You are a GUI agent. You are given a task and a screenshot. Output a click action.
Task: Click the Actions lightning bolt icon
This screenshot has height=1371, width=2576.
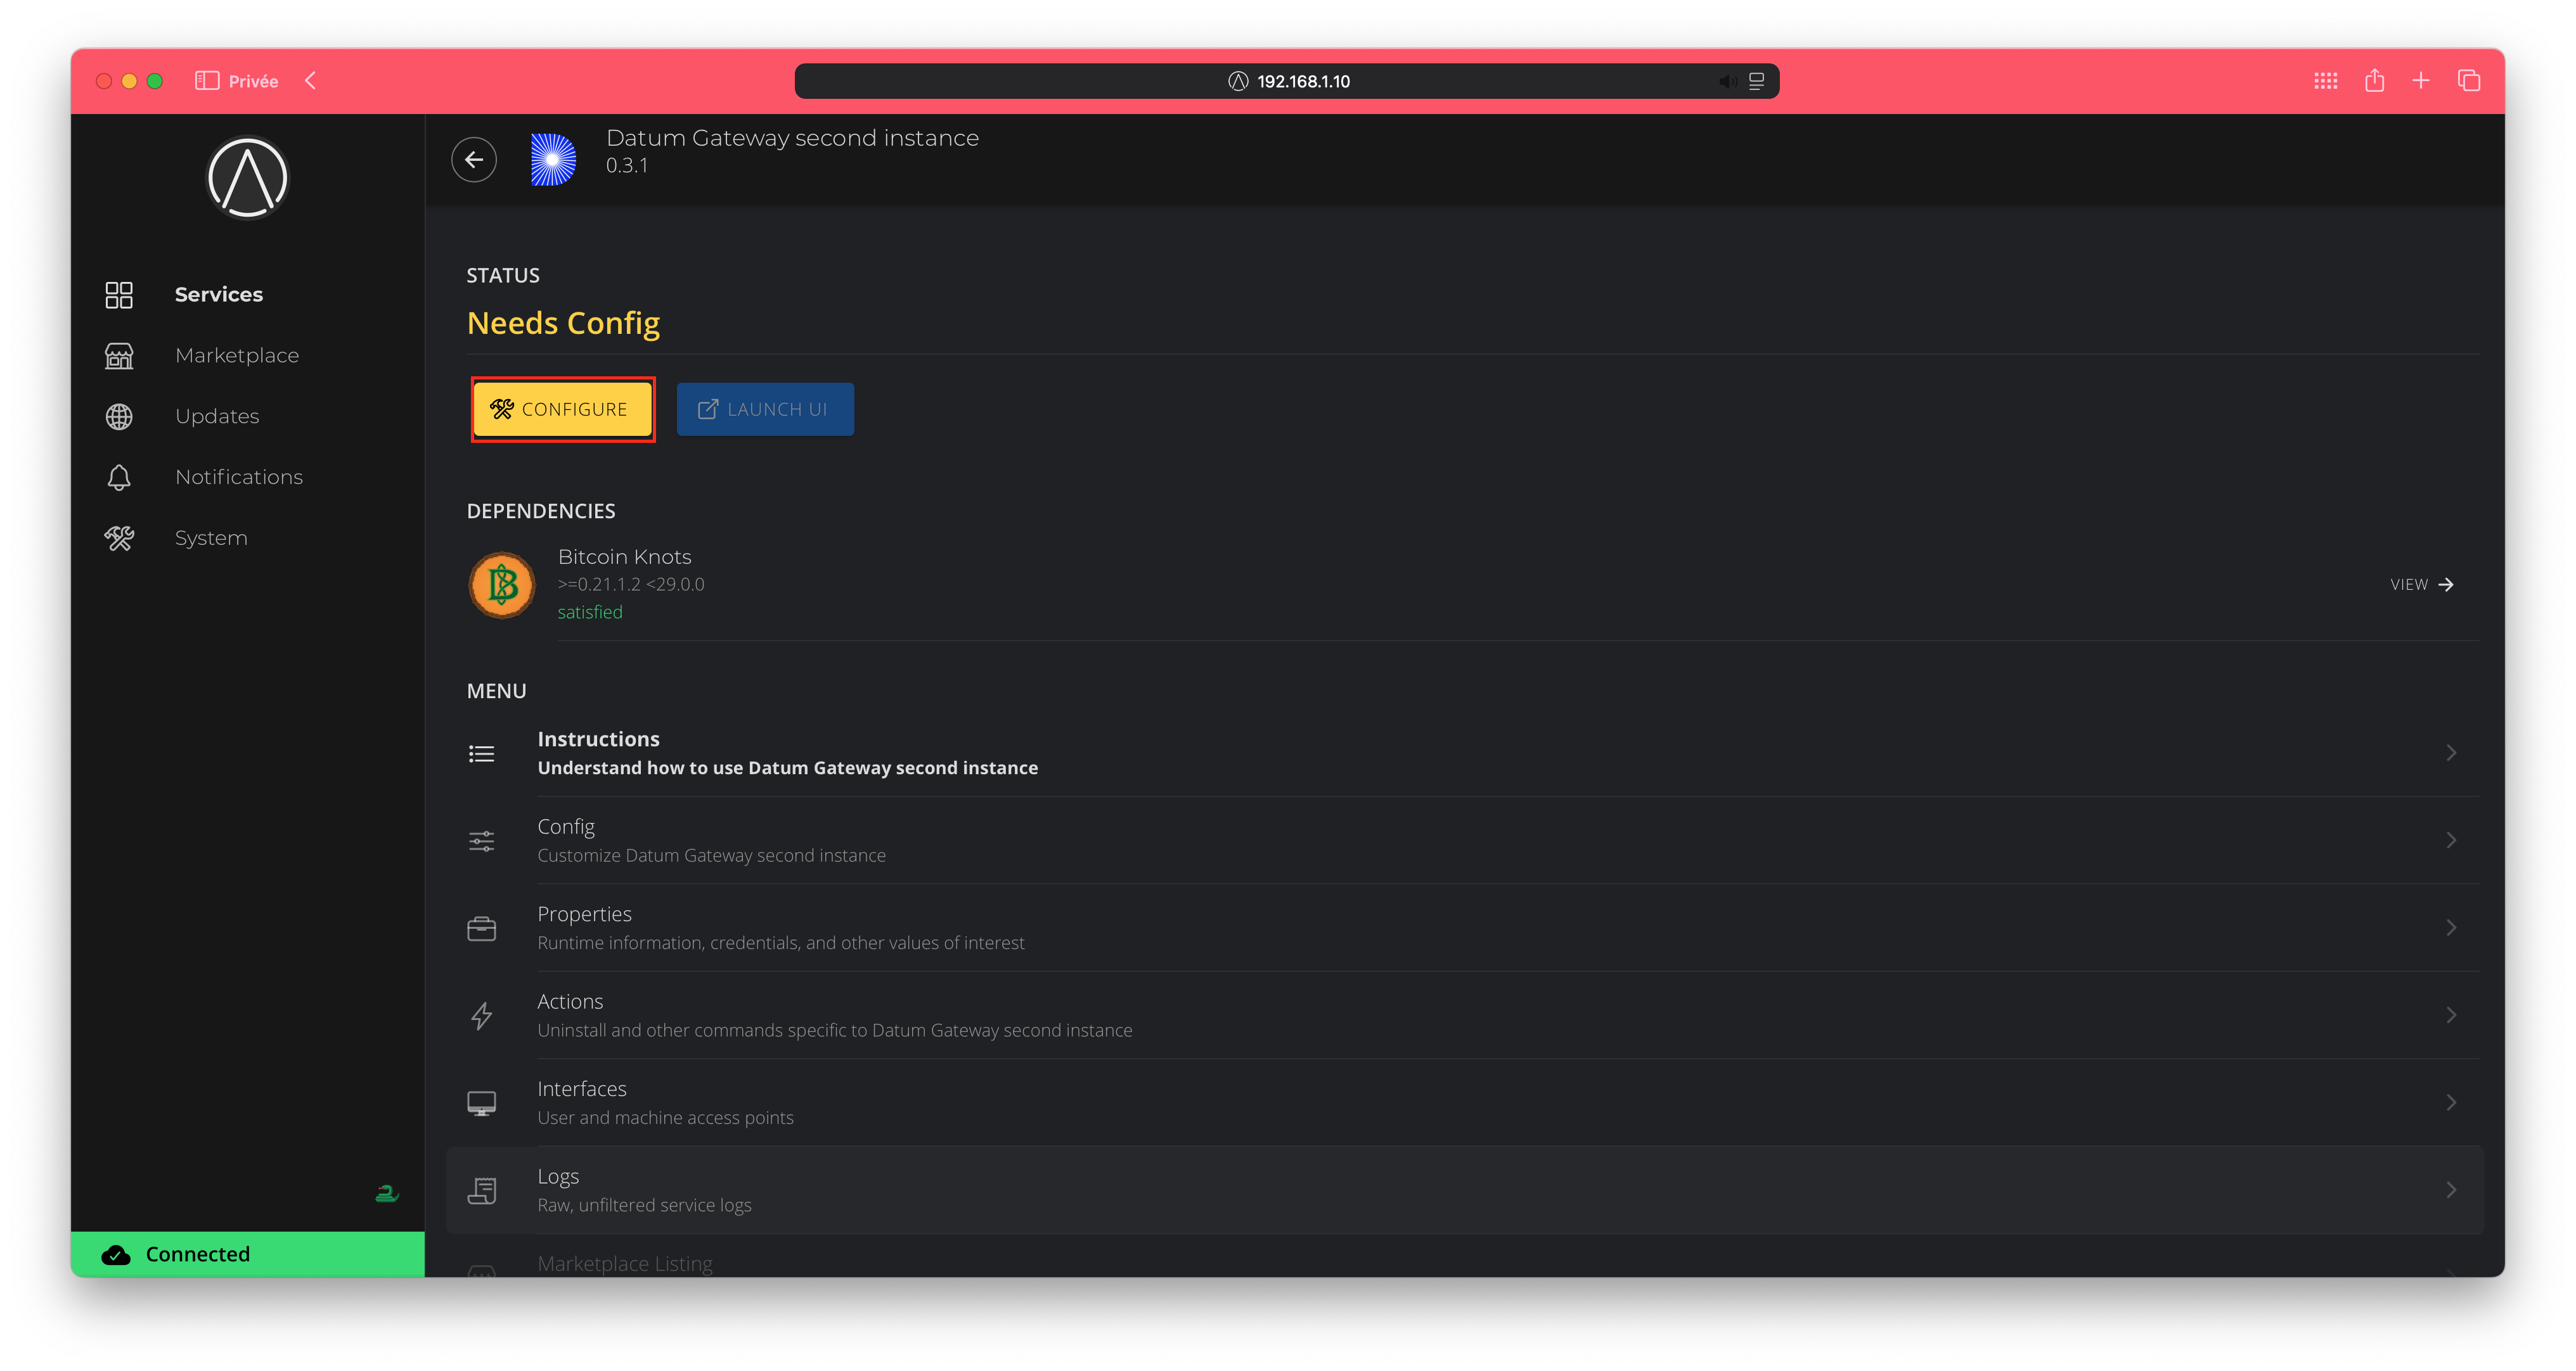pyautogui.click(x=481, y=1016)
